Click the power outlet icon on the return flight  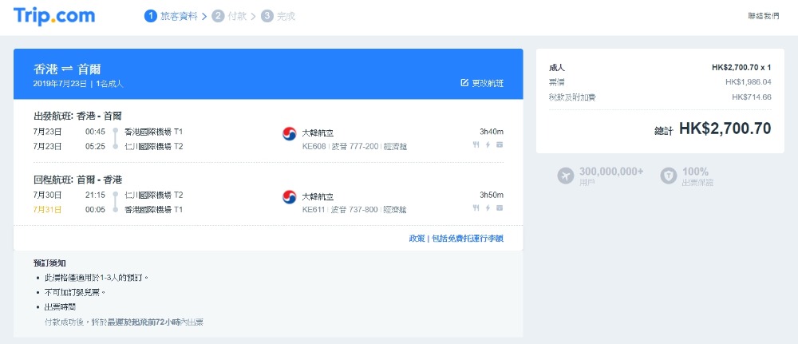coord(488,208)
